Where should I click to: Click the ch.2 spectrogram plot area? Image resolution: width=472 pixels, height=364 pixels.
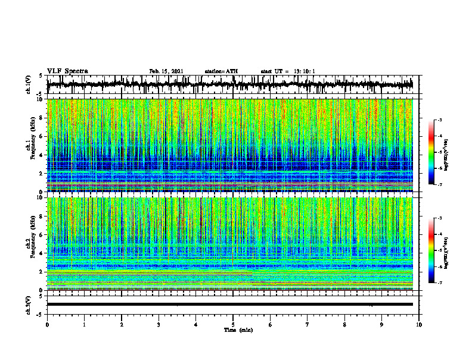[x=229, y=244]
